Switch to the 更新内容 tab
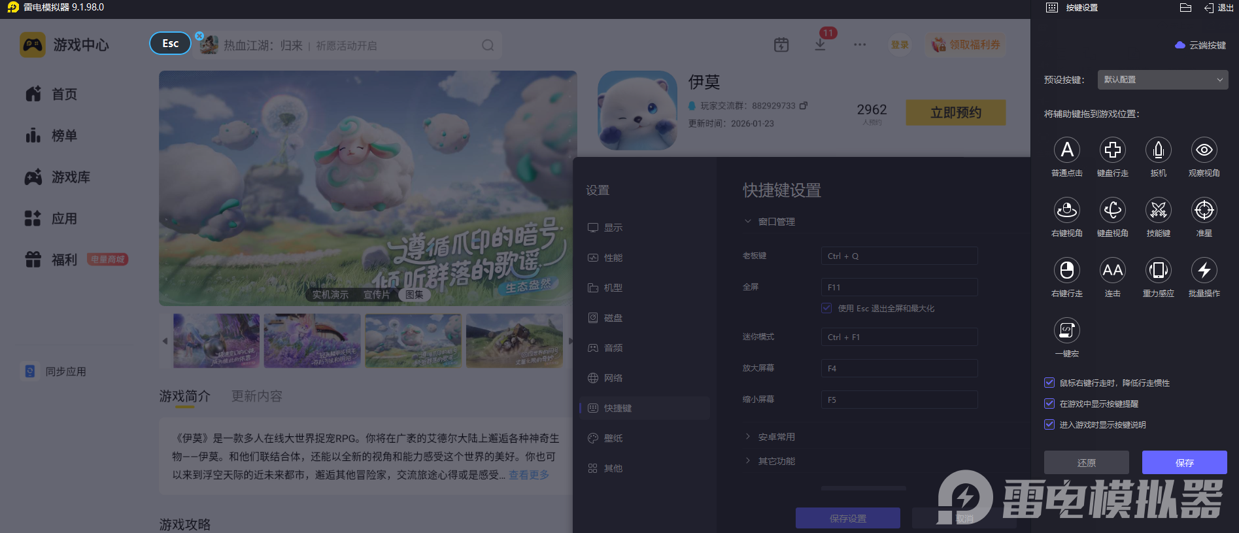This screenshot has width=1239, height=533. (257, 396)
